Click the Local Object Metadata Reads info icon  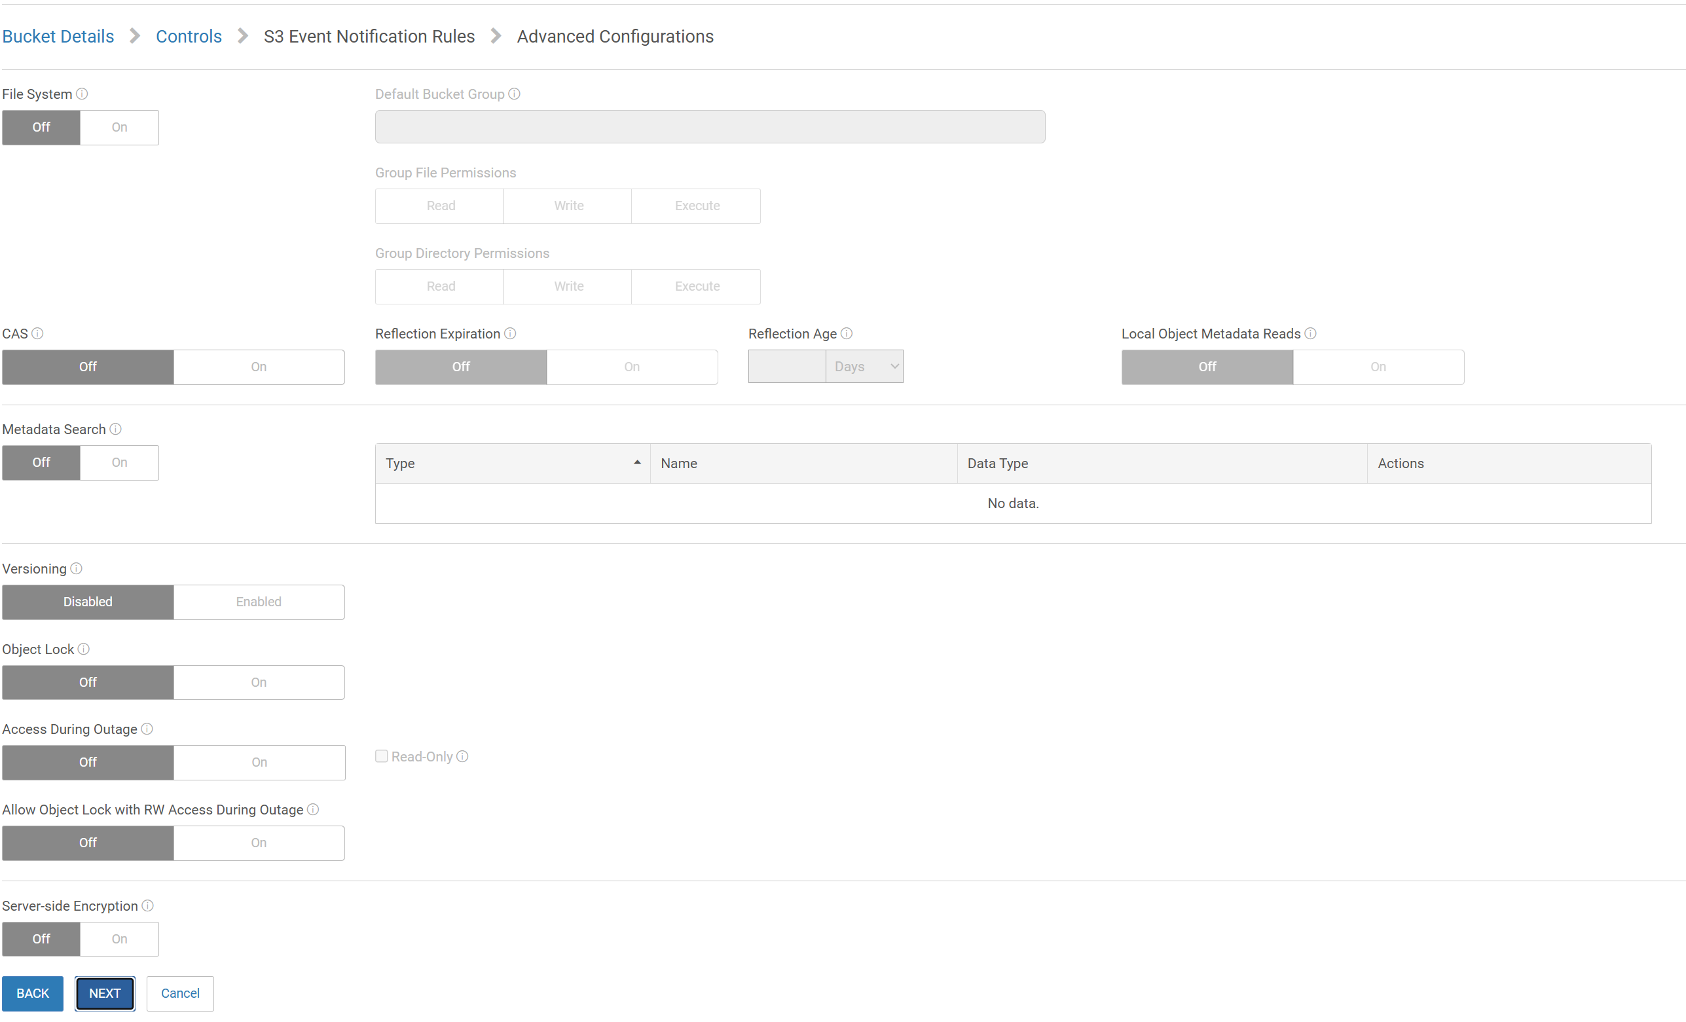[x=1311, y=334]
